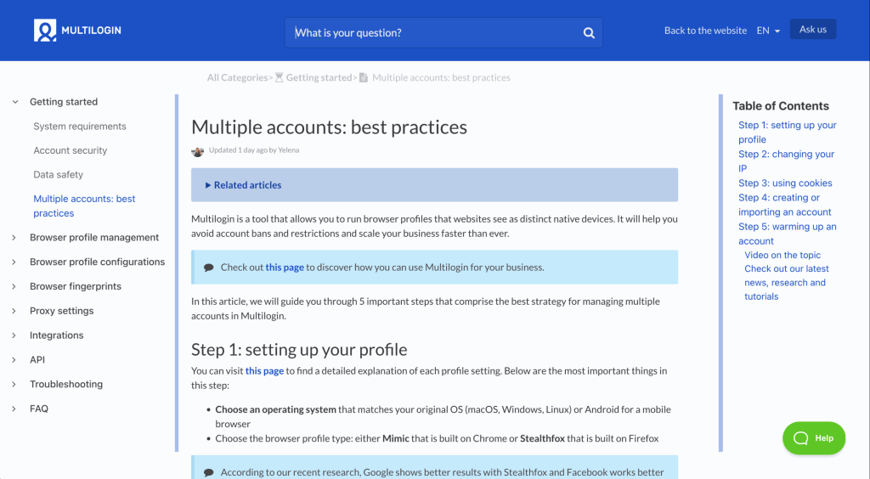Jump to Check out our latest news
The height and width of the screenshot is (479, 870).
pos(786,283)
